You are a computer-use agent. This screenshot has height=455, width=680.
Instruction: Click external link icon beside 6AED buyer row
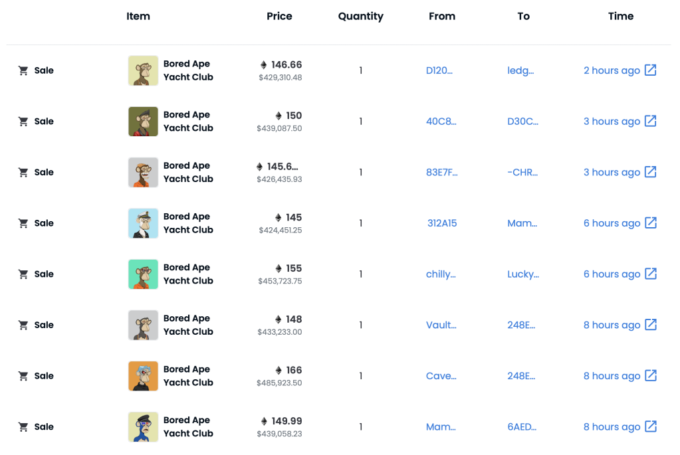(x=651, y=426)
